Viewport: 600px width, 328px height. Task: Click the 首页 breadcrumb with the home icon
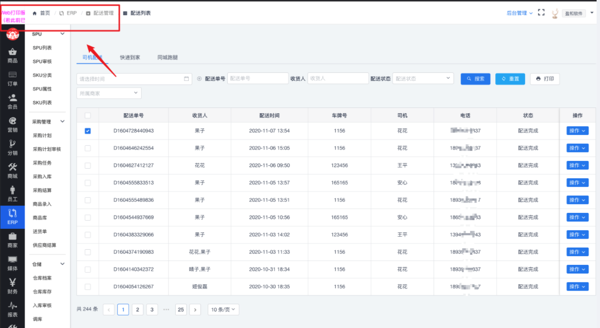41,13
